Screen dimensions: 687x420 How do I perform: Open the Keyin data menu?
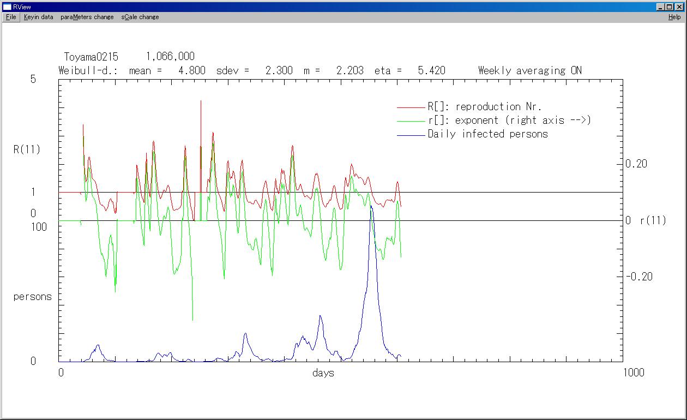coord(39,17)
